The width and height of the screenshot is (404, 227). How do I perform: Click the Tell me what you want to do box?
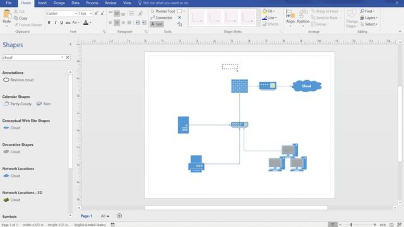coord(163,3)
